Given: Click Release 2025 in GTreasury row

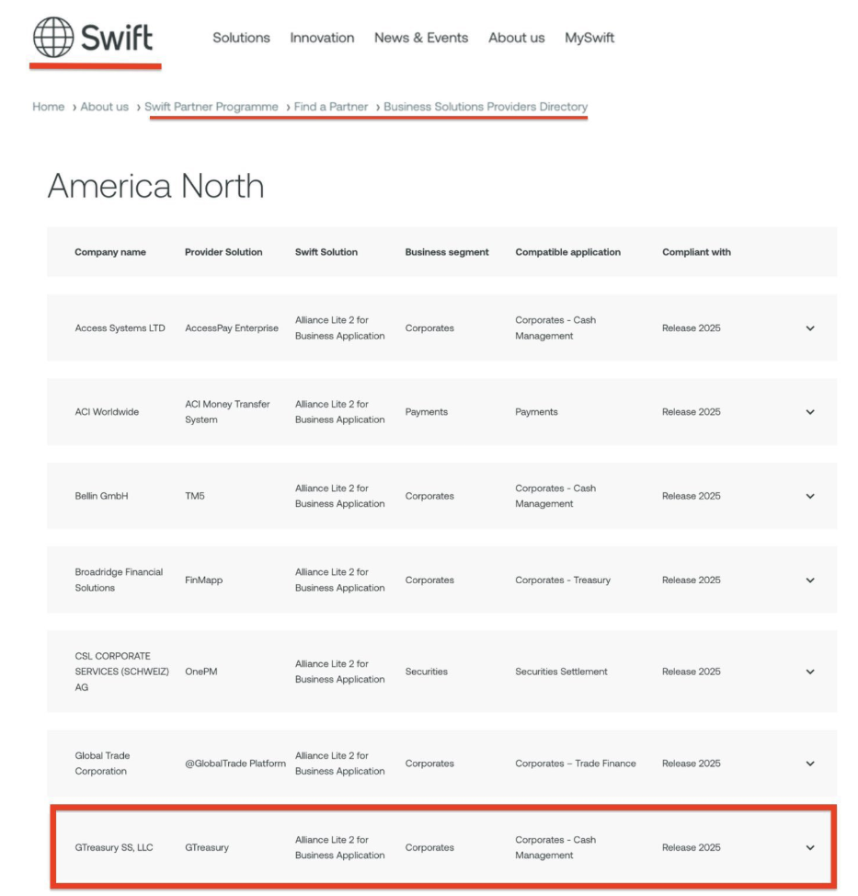Looking at the screenshot, I should click(692, 847).
